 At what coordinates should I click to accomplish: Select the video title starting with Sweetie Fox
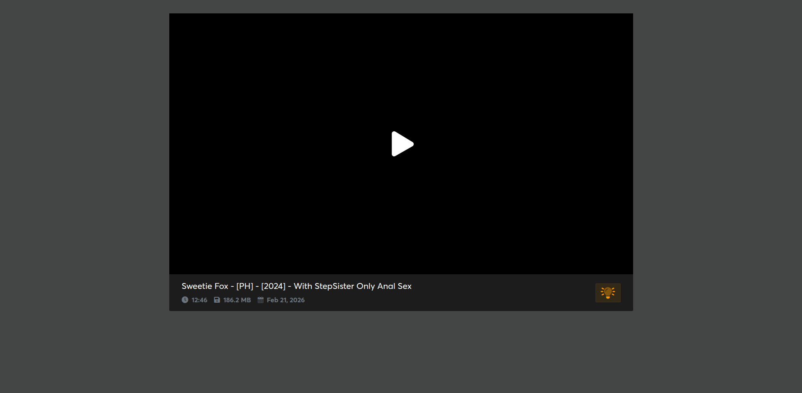tap(296, 286)
